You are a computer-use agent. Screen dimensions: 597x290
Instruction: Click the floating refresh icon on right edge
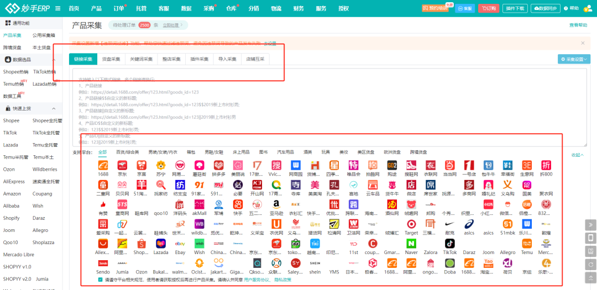point(590,265)
